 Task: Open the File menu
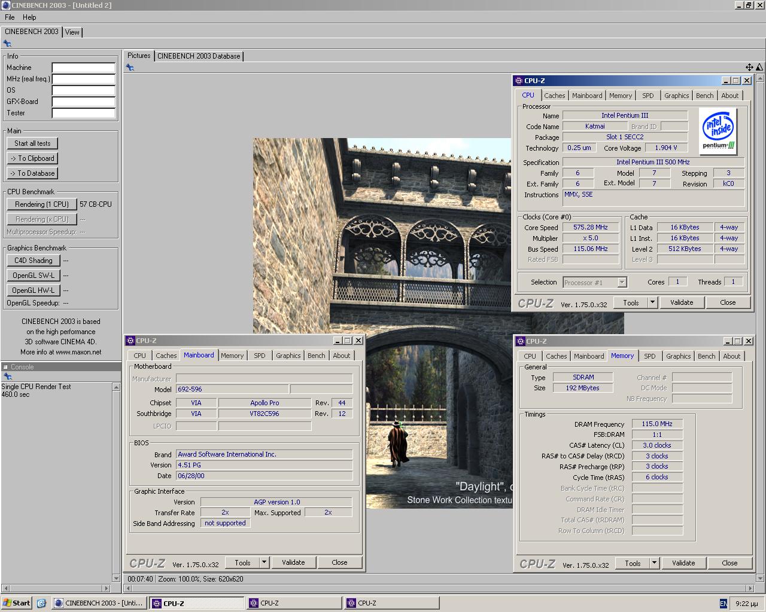click(10, 17)
